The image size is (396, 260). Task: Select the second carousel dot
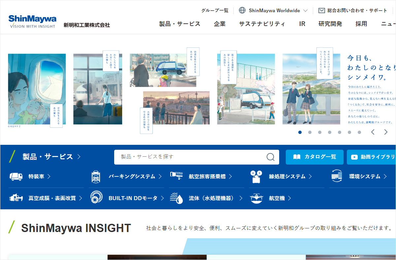point(310,132)
